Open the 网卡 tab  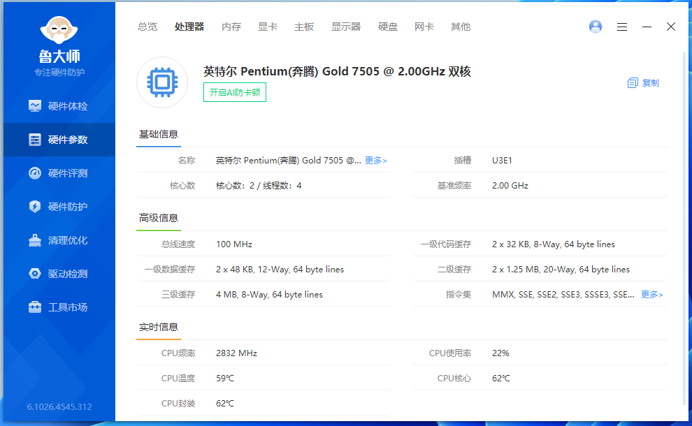[x=424, y=27]
